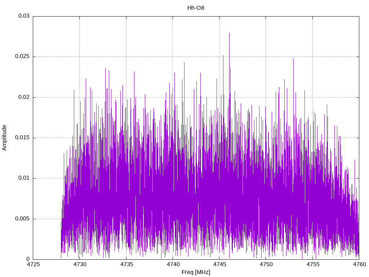Screen dimensions: 369x277
Task: Click y-axis tick label 0.015
Action: (x=22, y=137)
